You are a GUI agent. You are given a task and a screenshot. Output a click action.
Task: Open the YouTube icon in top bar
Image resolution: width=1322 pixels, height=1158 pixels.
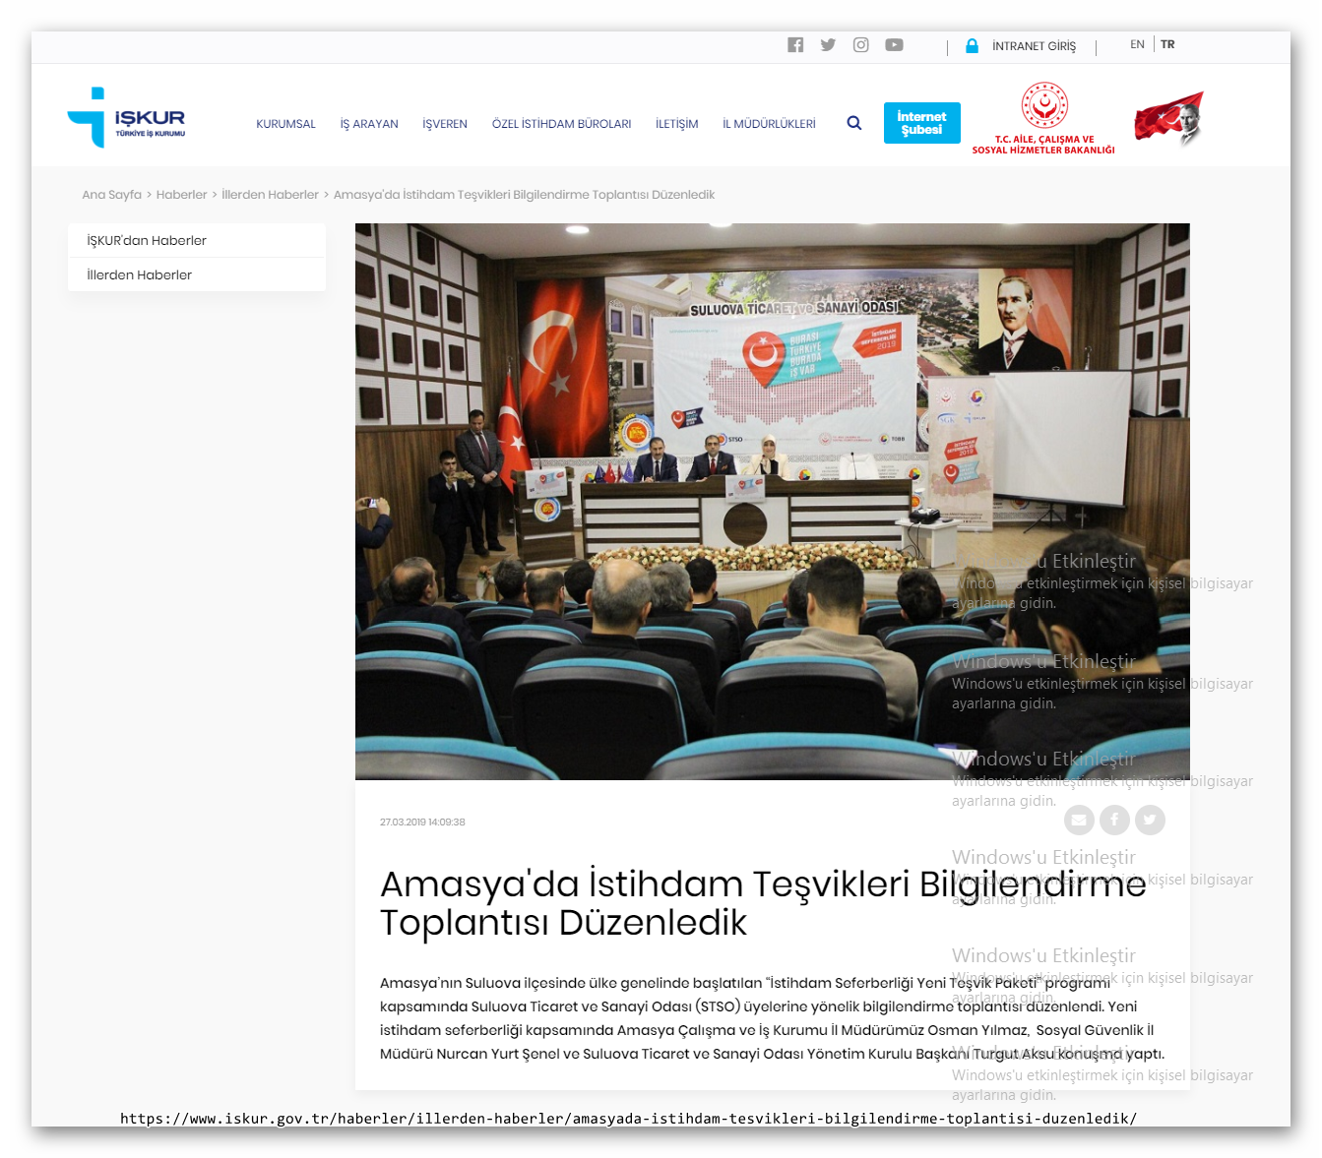tap(894, 45)
